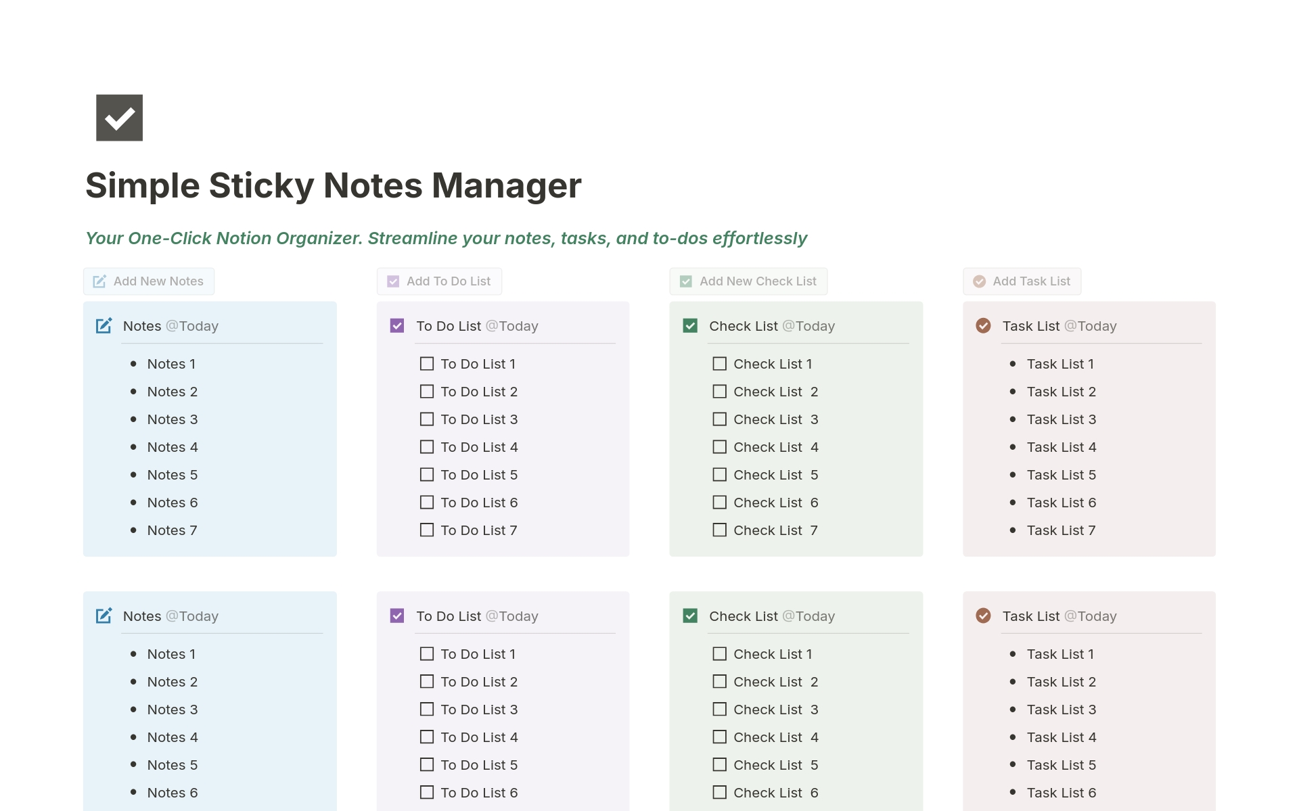Screen dimensions: 1299x811
Task: Select the Notes 4 bullet item
Action: click(x=173, y=446)
